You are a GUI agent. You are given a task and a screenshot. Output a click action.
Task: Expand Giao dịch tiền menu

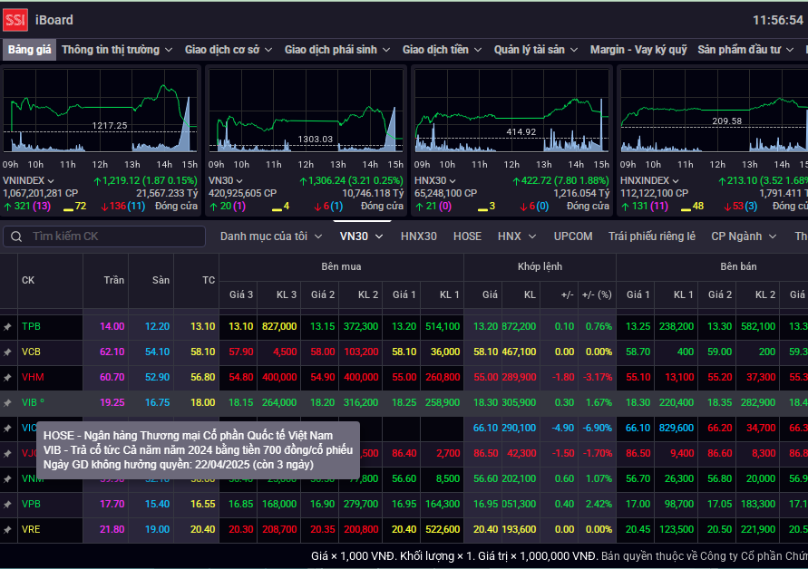(x=442, y=50)
